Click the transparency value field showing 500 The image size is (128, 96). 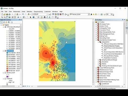click(x=108, y=14)
